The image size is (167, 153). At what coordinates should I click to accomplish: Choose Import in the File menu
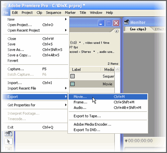click(x=35, y=83)
